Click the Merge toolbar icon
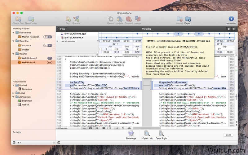The height and width of the screenshot is (155, 248). click(x=138, y=19)
